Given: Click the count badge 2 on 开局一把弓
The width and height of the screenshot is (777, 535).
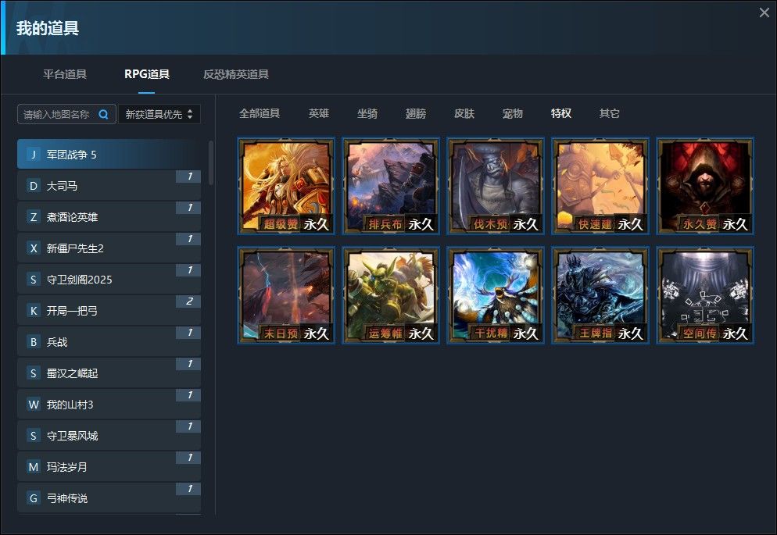Looking at the screenshot, I should (x=188, y=301).
